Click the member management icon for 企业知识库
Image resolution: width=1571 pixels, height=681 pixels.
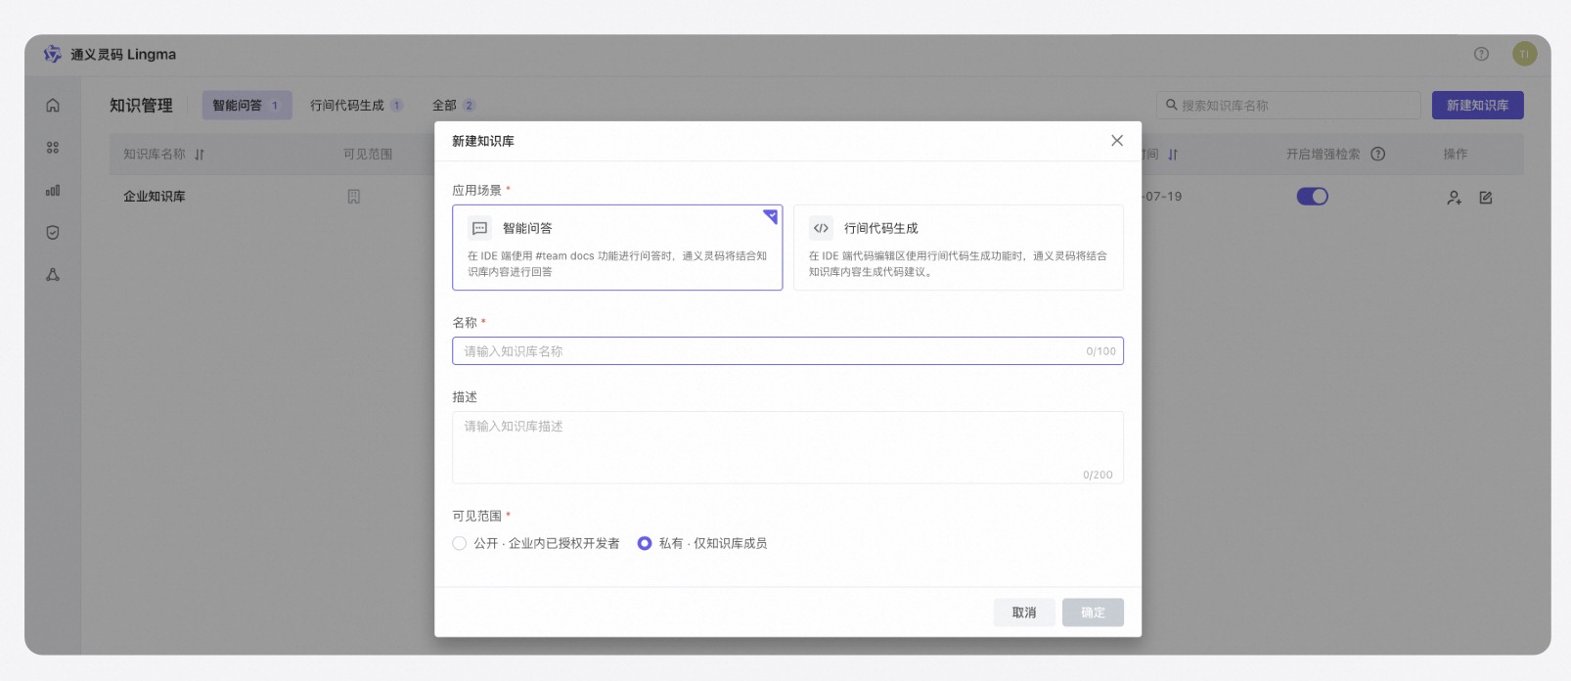pos(1455,198)
